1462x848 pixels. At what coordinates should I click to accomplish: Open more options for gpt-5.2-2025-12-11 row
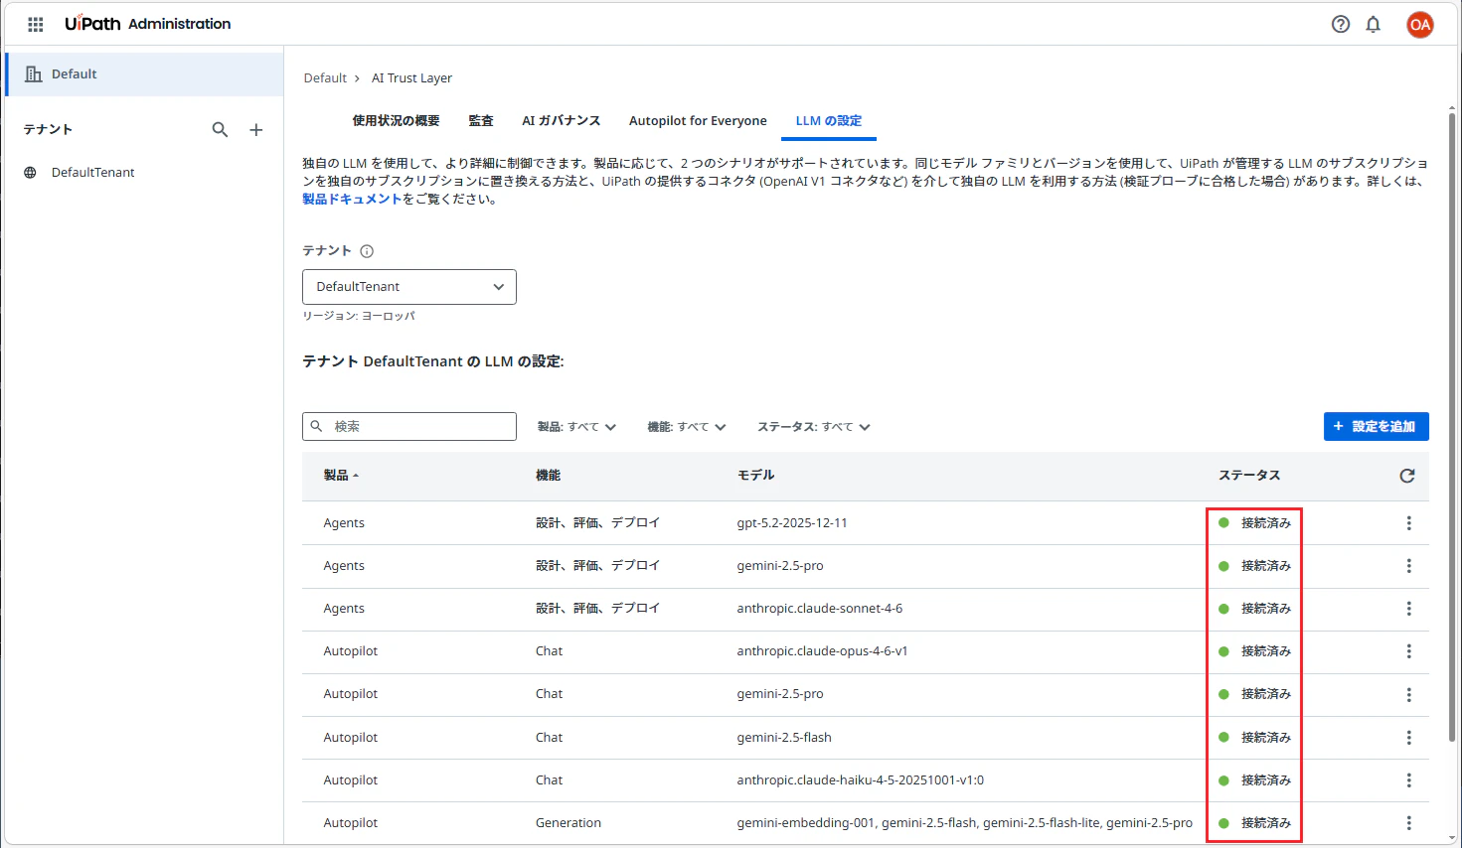[x=1408, y=523]
